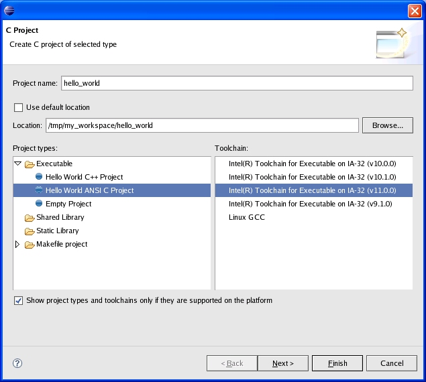Expand the Makefile project tree node

point(18,245)
